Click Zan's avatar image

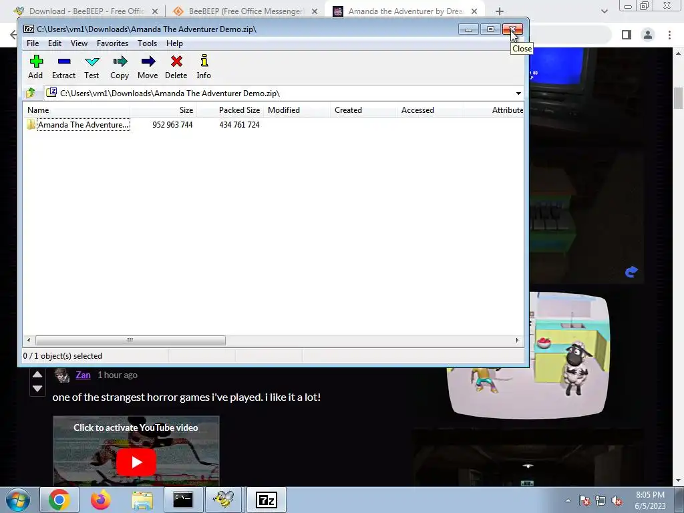[61, 375]
